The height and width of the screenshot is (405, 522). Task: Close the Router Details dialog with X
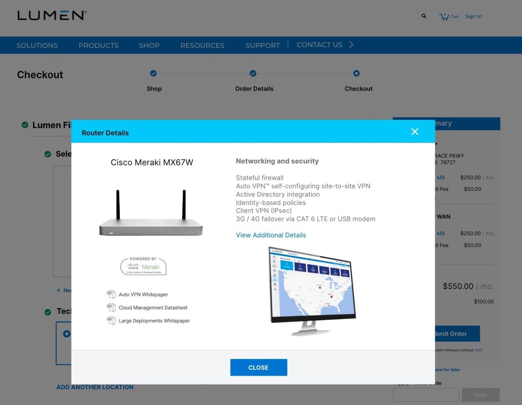pos(415,132)
